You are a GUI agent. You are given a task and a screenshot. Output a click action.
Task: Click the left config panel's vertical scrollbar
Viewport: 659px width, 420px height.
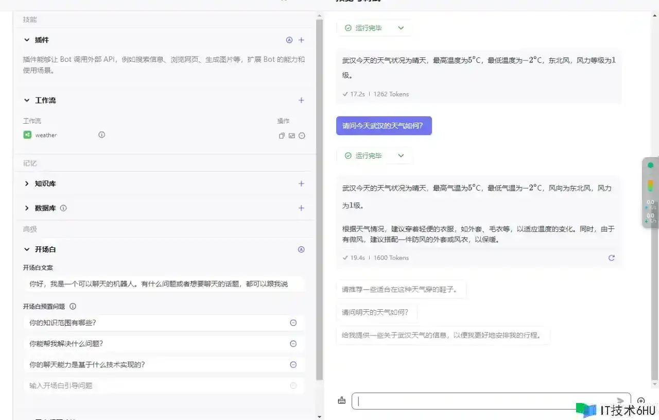(x=319, y=206)
